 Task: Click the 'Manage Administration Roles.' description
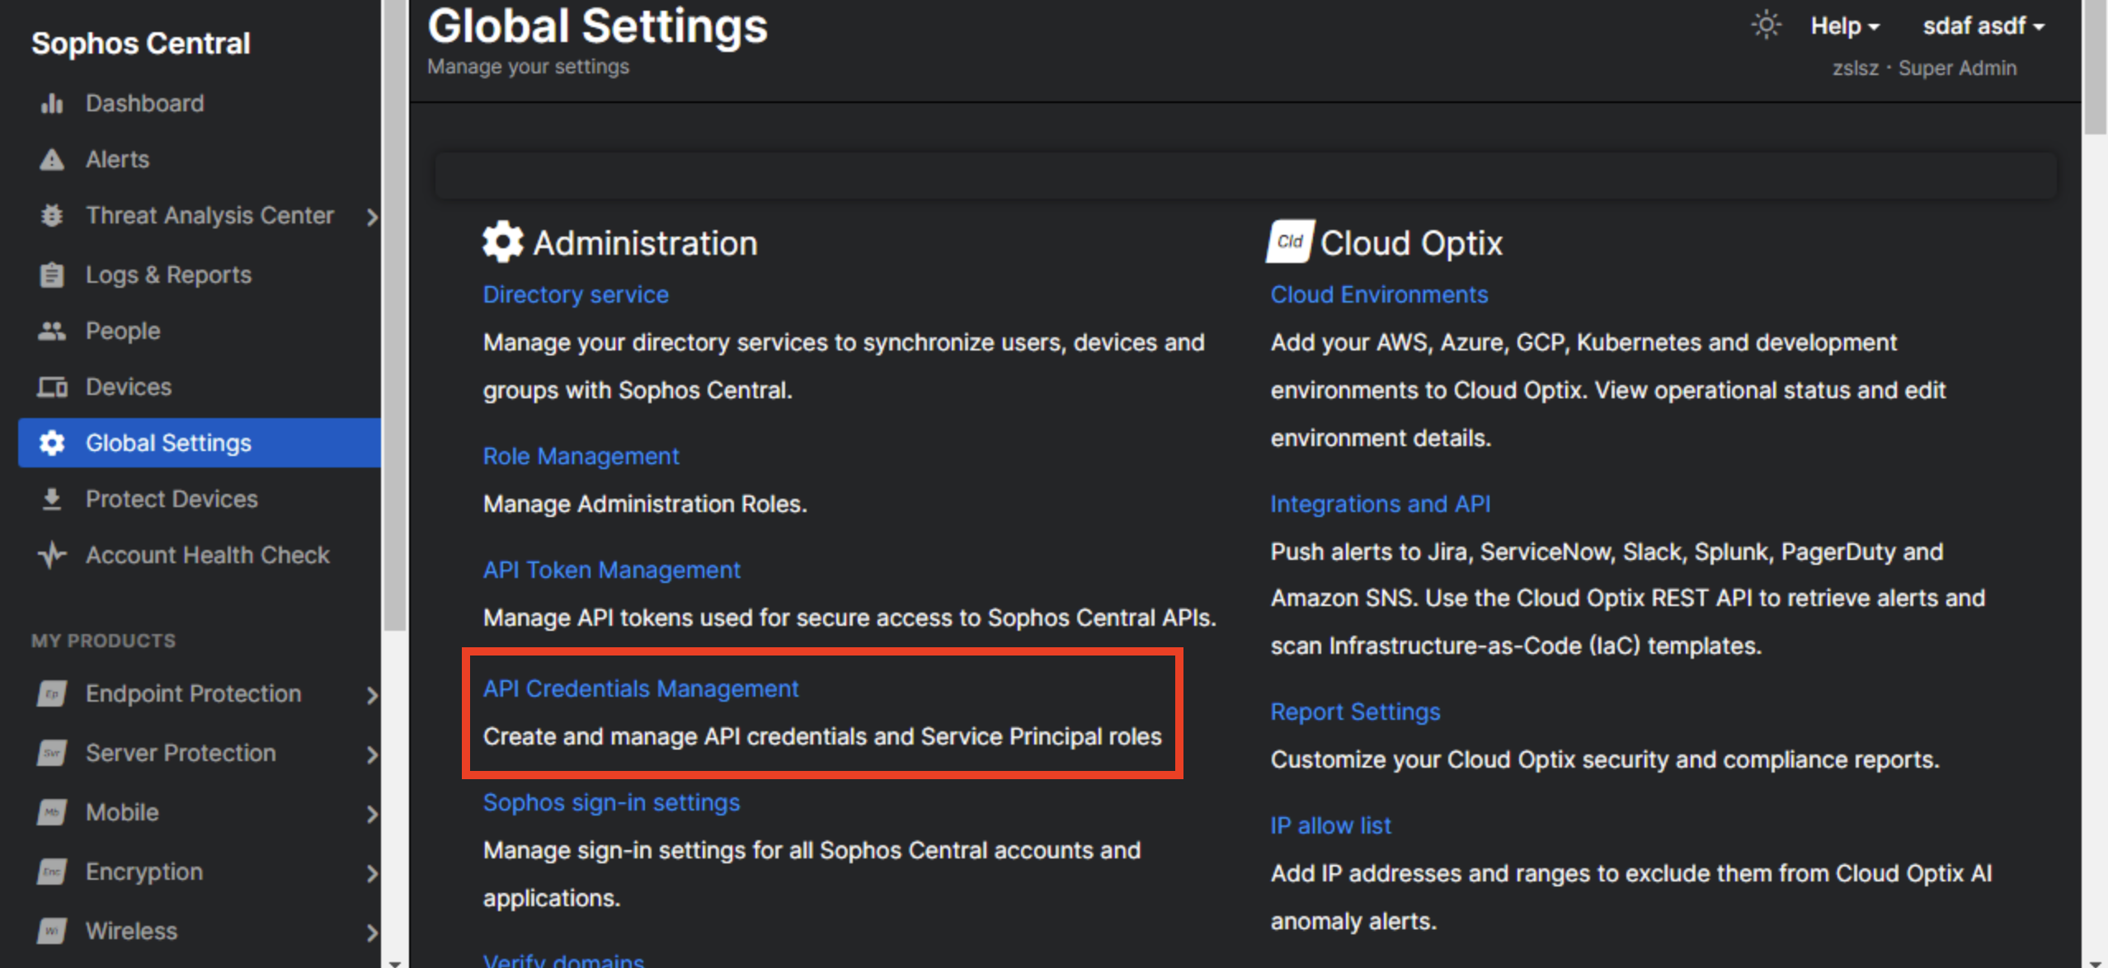(x=645, y=504)
